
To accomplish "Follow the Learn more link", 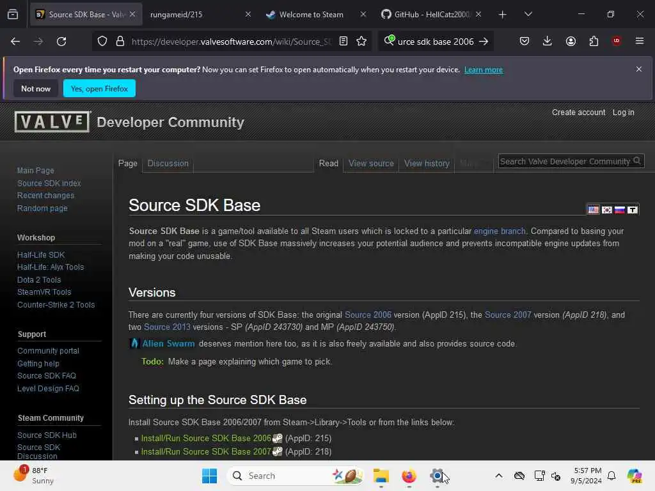I will (484, 70).
